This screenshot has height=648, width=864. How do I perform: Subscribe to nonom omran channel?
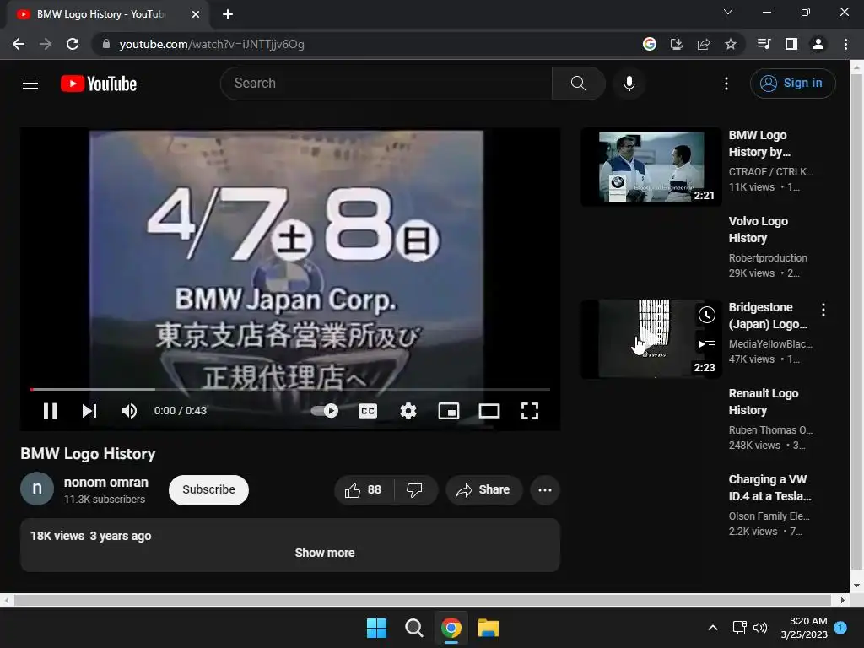[x=209, y=490]
